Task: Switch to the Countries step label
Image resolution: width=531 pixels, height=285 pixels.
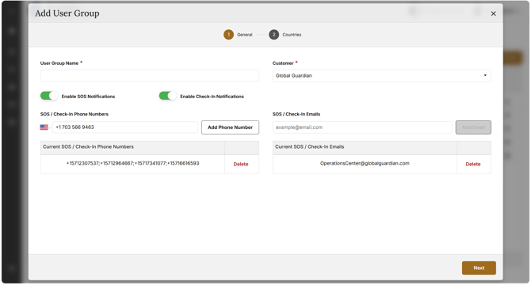Action: (292, 35)
